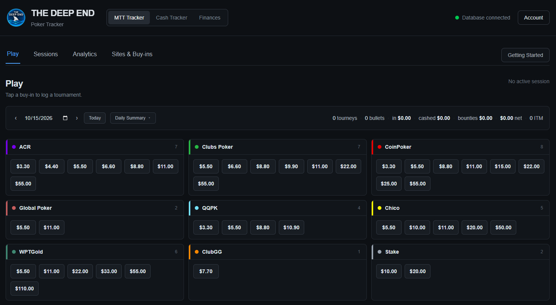The width and height of the screenshot is (556, 305).
Task: Click the Global Poker site header name
Action: [36, 208]
